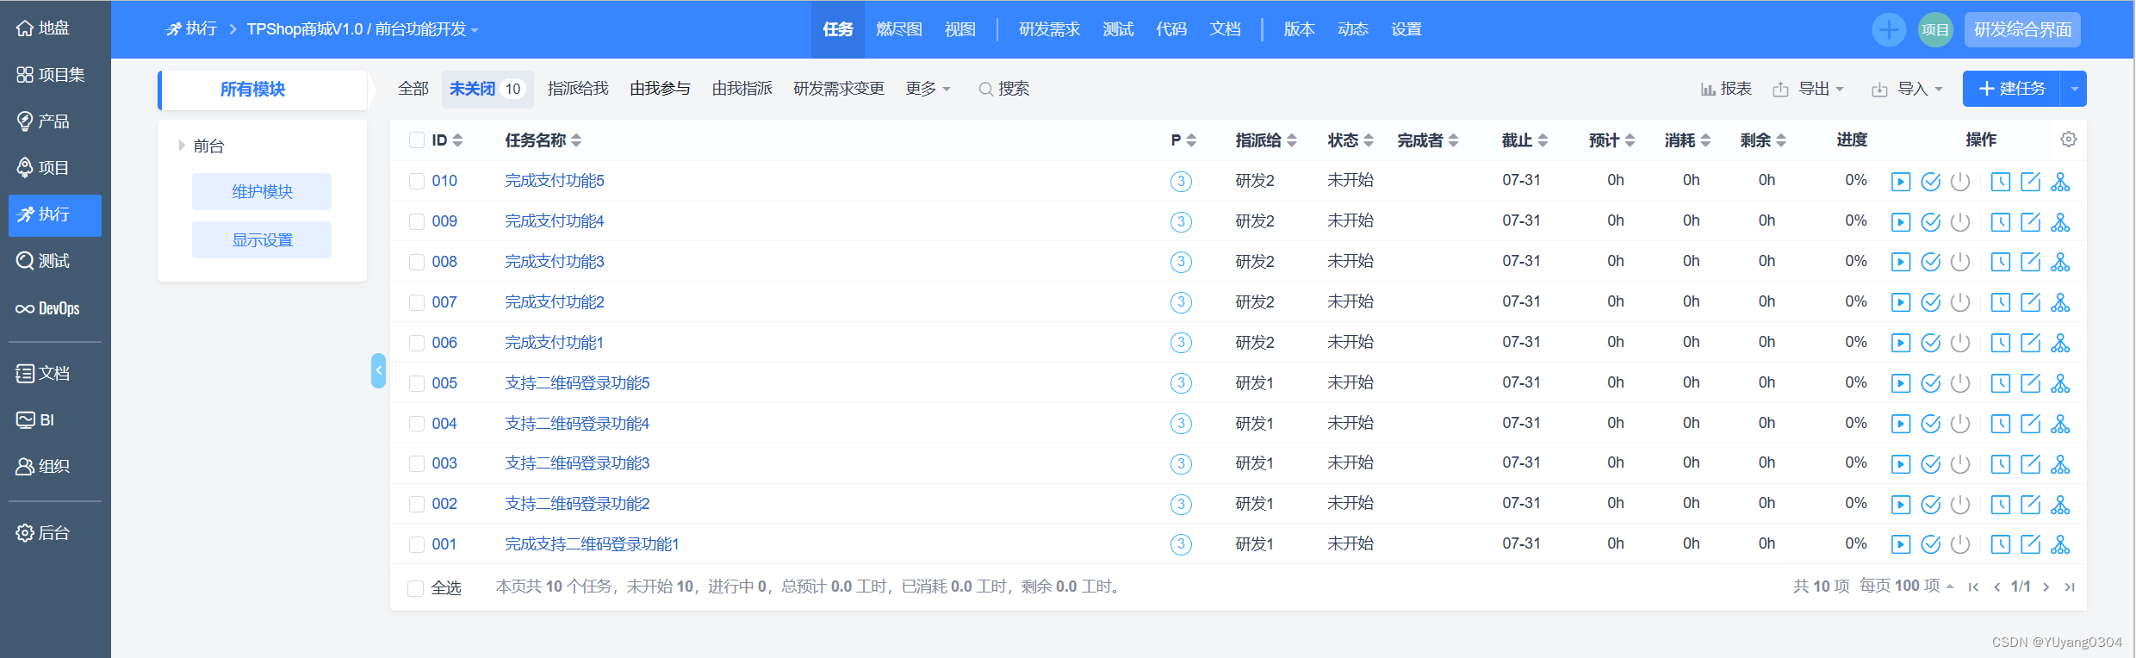Screen dimensions: 2136x658
Task: Log work hours for task 007
Action: click(2000, 302)
